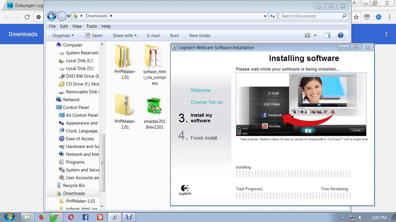Click the Finish Install step
The width and height of the screenshot is (396, 222).
tap(204, 138)
